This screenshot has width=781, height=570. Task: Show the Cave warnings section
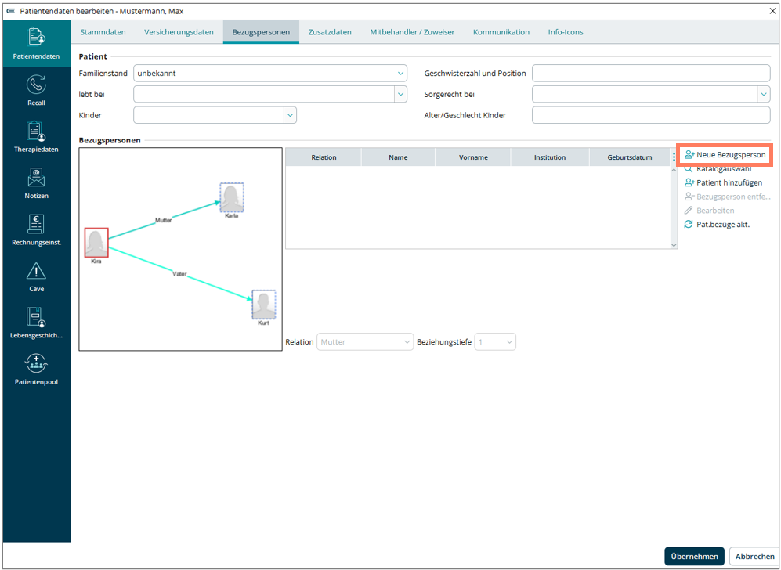tap(36, 276)
